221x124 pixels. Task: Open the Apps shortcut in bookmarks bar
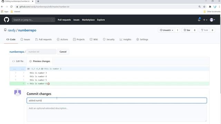coord(4,11)
